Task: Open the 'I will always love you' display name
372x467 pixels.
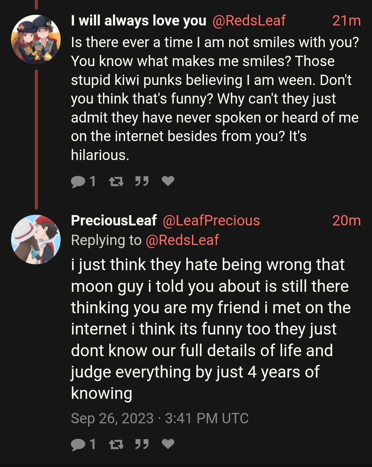Action: (138, 21)
